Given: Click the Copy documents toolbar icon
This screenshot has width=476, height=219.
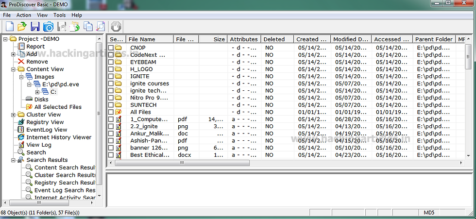Looking at the screenshot, I should pos(88,27).
